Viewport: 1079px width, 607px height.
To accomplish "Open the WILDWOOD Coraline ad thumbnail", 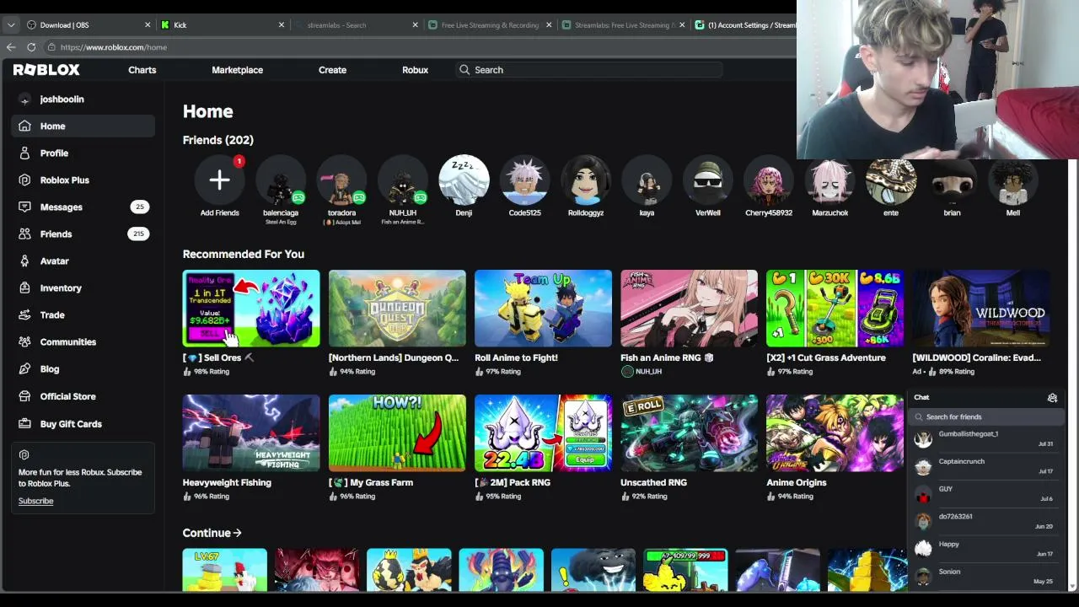I will (x=980, y=309).
